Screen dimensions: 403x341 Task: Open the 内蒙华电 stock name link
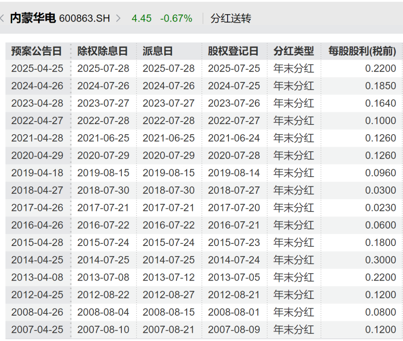(x=33, y=18)
